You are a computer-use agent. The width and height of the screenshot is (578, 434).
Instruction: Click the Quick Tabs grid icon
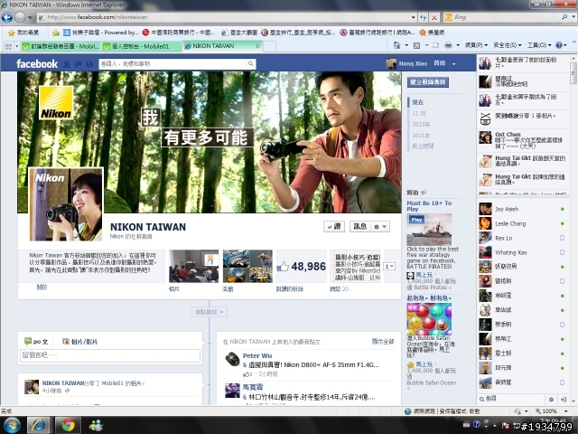point(8,46)
